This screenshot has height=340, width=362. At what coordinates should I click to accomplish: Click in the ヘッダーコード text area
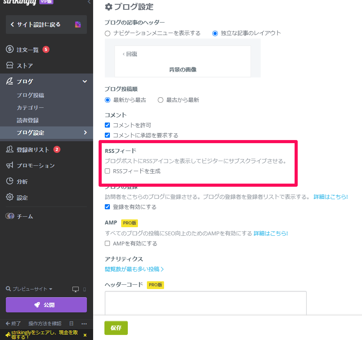tap(206, 303)
